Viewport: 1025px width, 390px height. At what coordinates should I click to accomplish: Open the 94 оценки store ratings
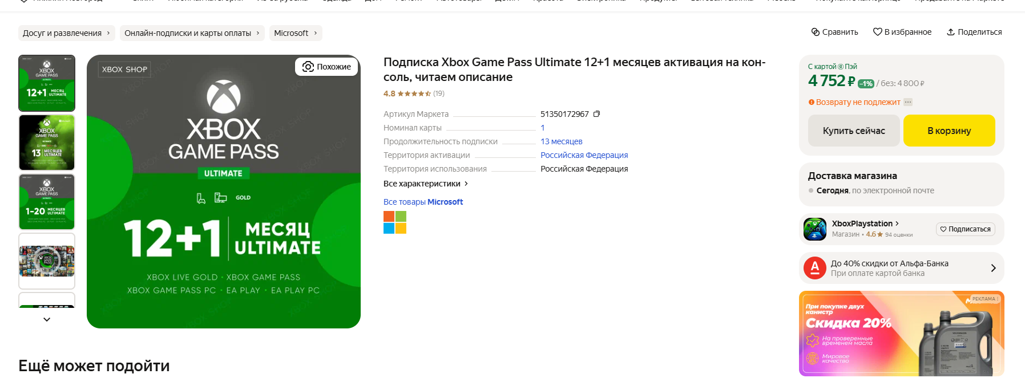click(x=899, y=235)
